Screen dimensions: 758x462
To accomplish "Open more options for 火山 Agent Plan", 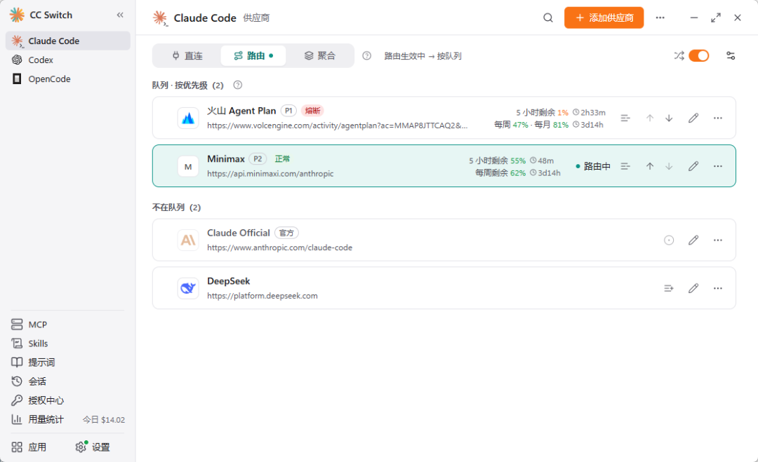I will tap(718, 118).
